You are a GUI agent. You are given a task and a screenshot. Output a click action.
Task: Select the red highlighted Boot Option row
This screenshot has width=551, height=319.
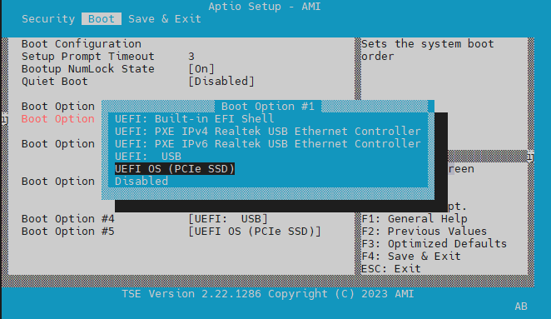pyautogui.click(x=58, y=119)
